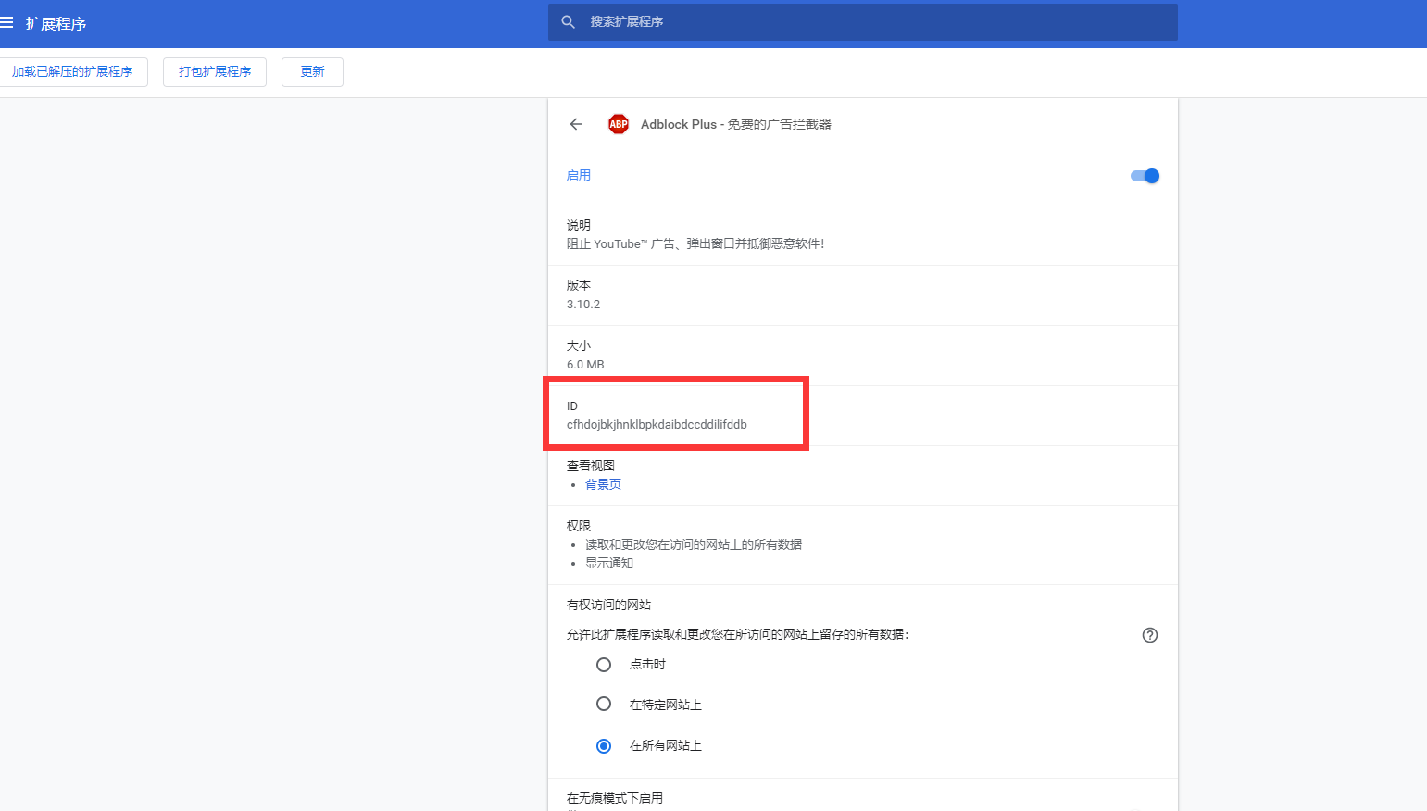This screenshot has height=811, width=1427.
Task: Click the 在无痕模式下启用 label
Action: 615,798
